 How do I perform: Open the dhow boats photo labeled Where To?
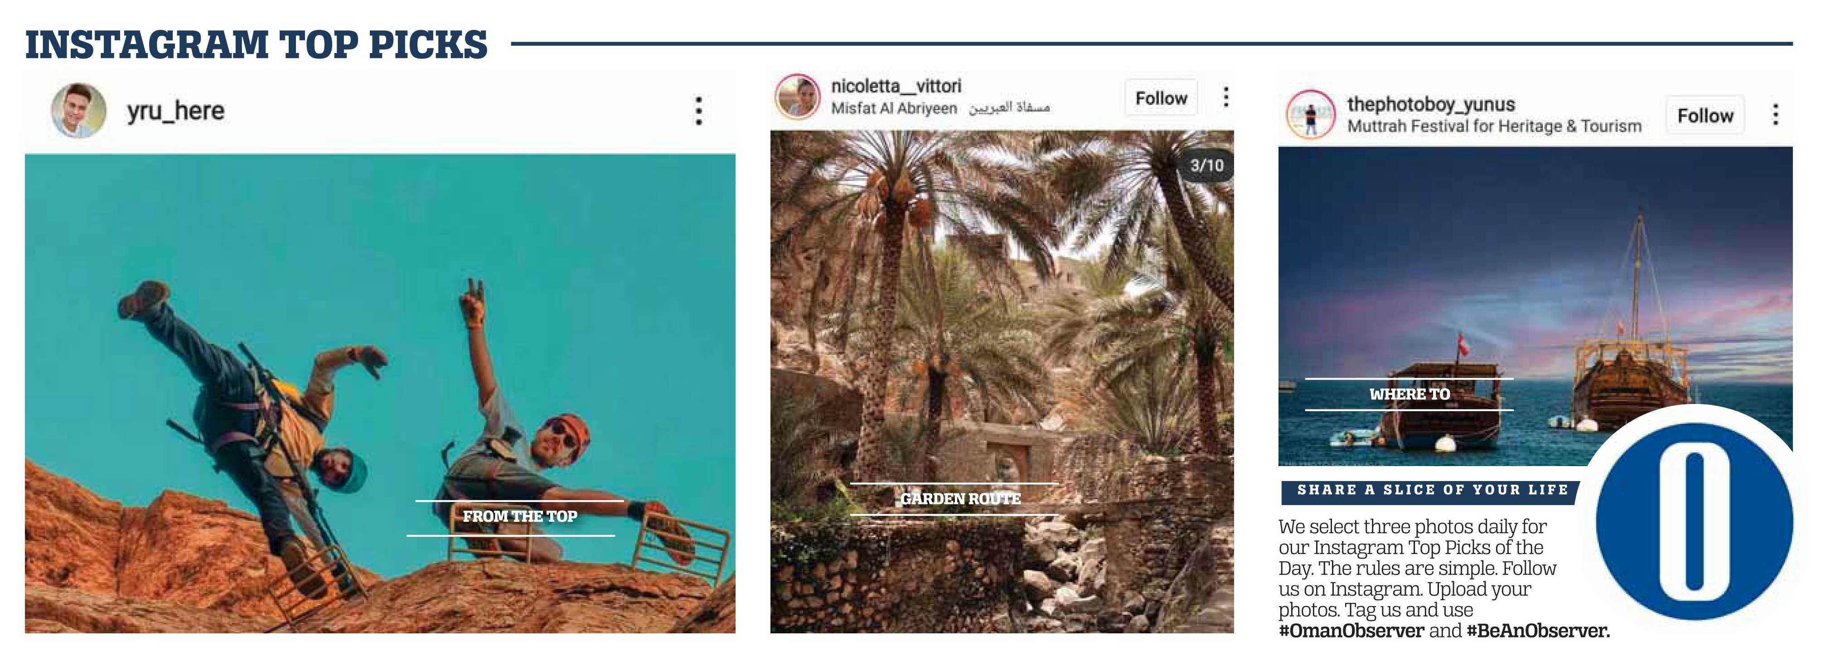coord(1535,306)
